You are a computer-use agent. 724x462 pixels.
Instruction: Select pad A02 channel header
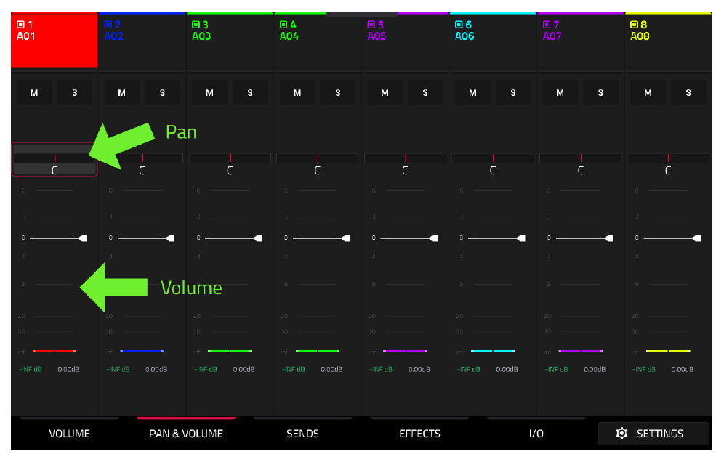coord(142,40)
